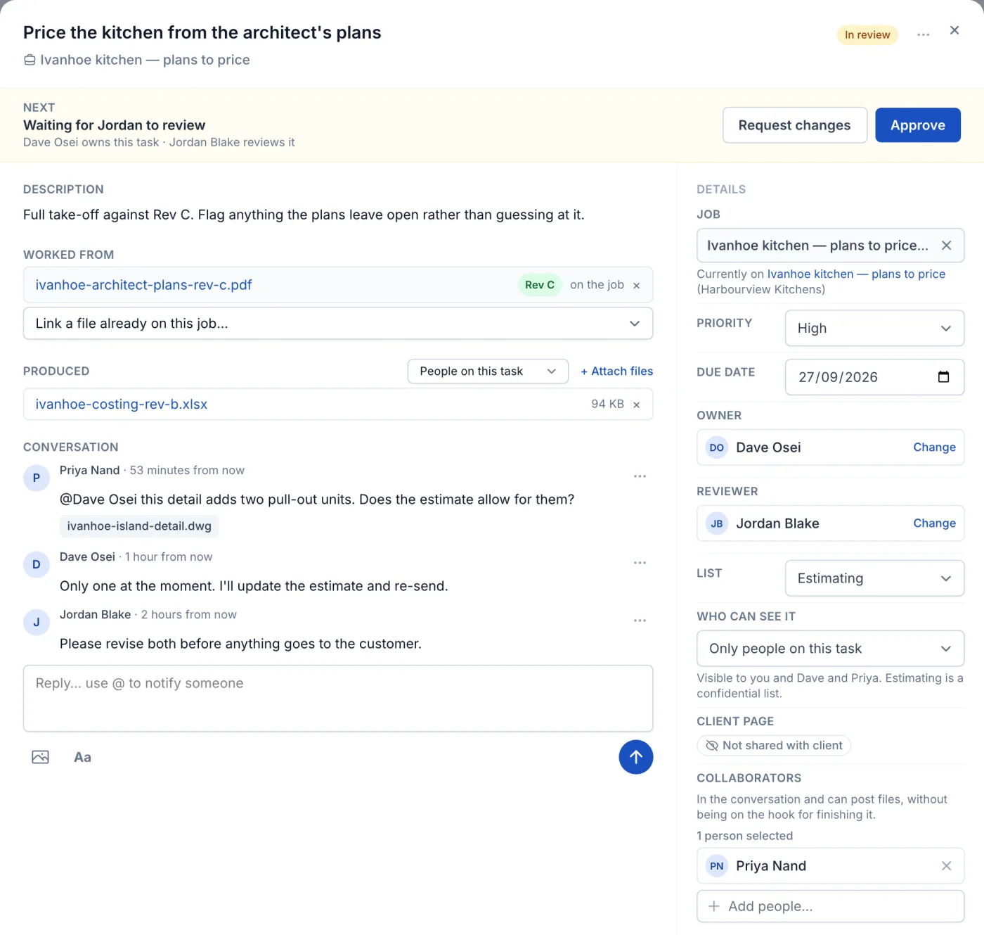The image size is (984, 935).
Task: Click Dave Osei's DO owner avatar
Action: [716, 447]
